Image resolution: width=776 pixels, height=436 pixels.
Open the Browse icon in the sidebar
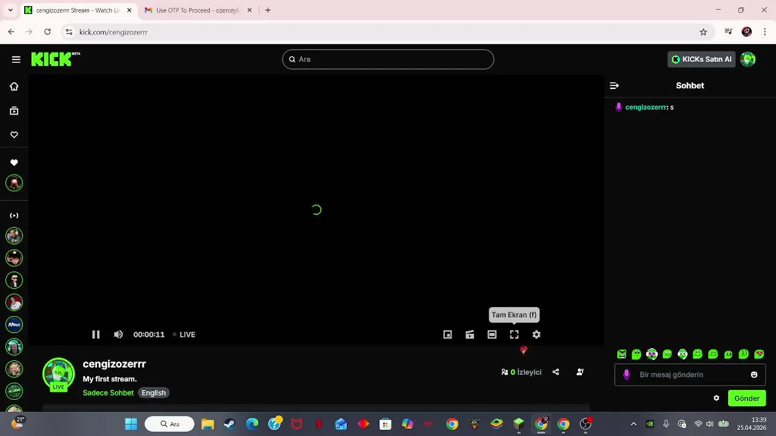(x=14, y=111)
